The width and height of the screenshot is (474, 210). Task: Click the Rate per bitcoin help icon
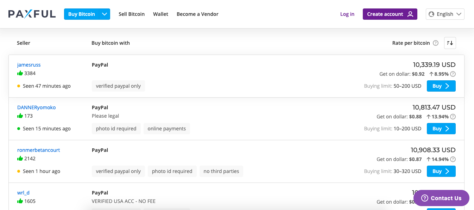[436, 43]
